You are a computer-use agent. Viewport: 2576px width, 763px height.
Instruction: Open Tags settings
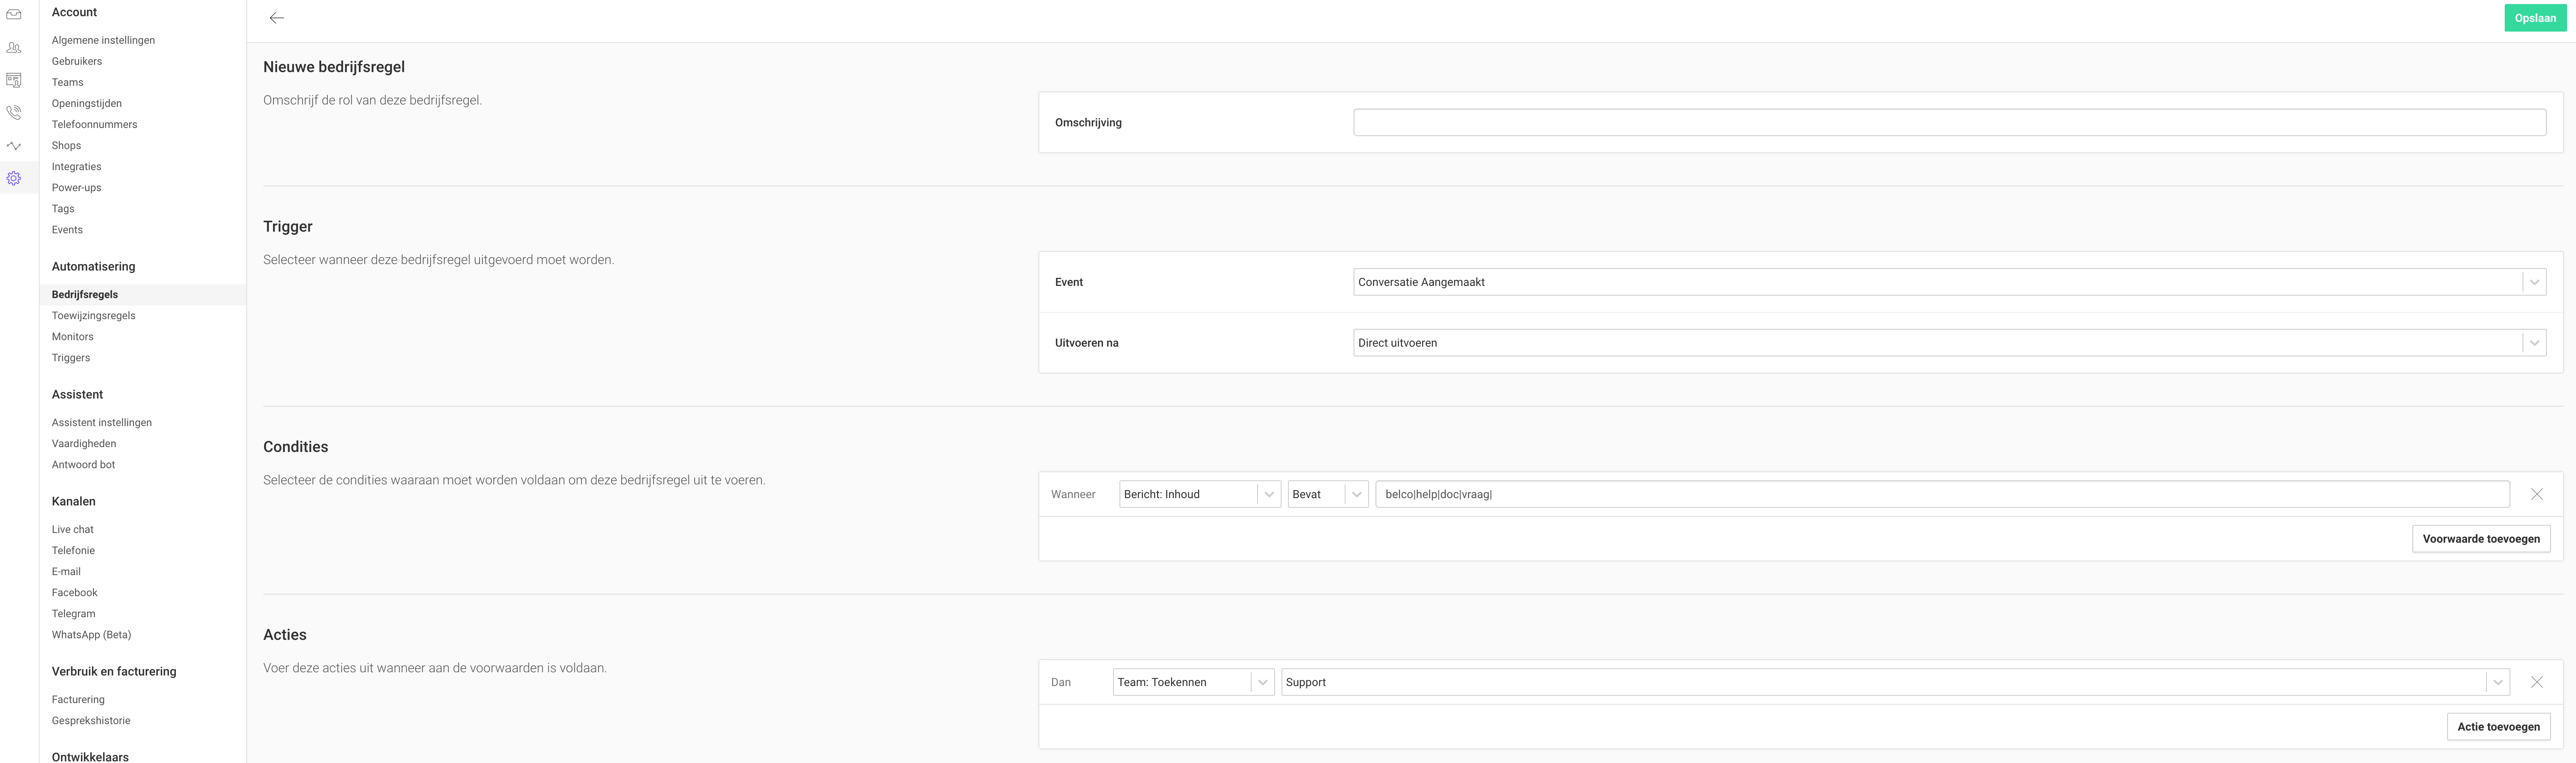pyautogui.click(x=63, y=208)
